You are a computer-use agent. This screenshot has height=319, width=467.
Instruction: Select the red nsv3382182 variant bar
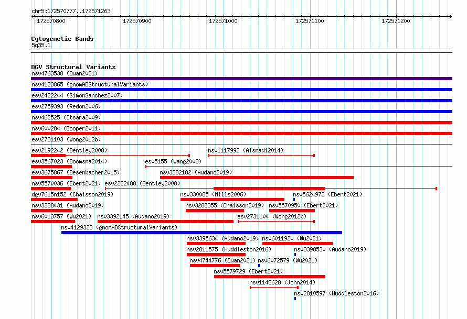point(257,178)
